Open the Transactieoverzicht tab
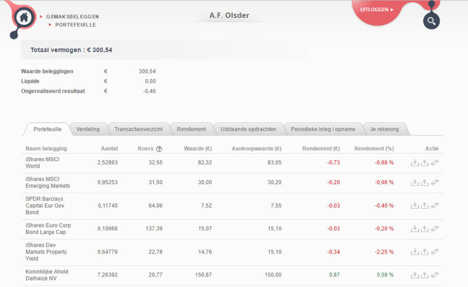 pyautogui.click(x=138, y=129)
